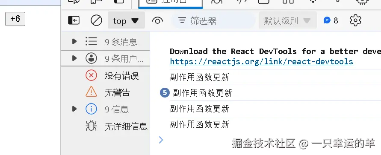Expand the 9 条消息 group

(74, 42)
